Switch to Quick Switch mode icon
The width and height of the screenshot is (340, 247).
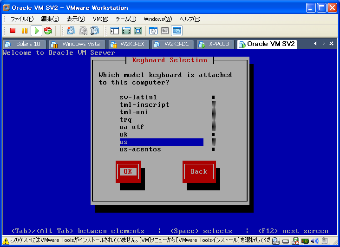coord(126,31)
